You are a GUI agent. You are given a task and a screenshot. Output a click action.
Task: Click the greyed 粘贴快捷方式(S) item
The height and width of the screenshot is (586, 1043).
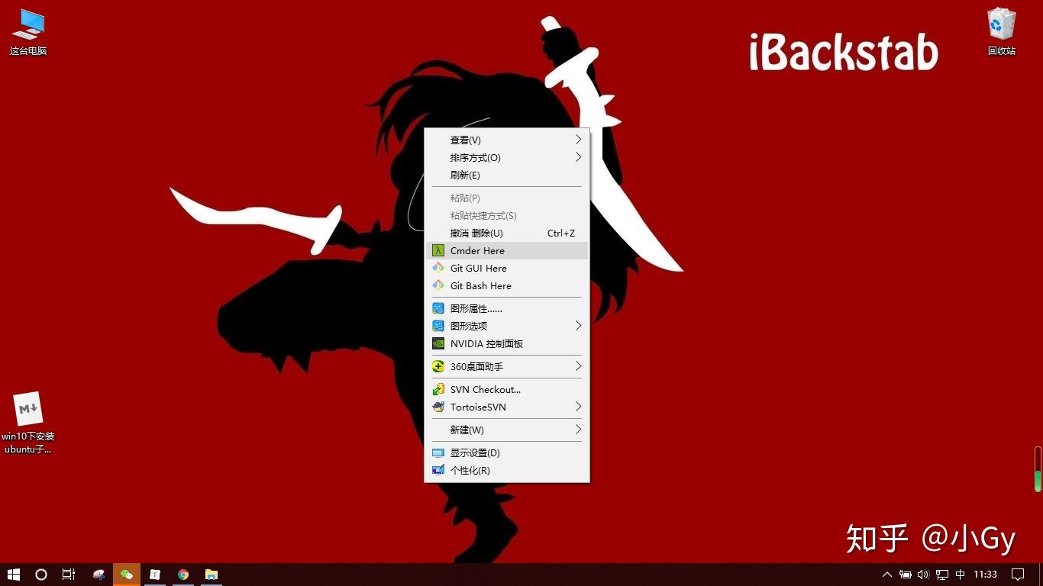[x=507, y=215]
